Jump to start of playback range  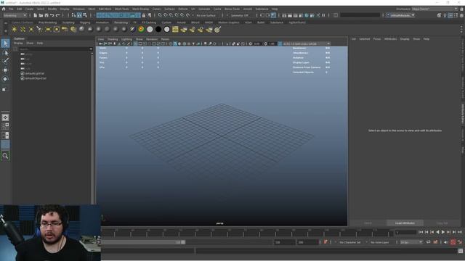421,232
